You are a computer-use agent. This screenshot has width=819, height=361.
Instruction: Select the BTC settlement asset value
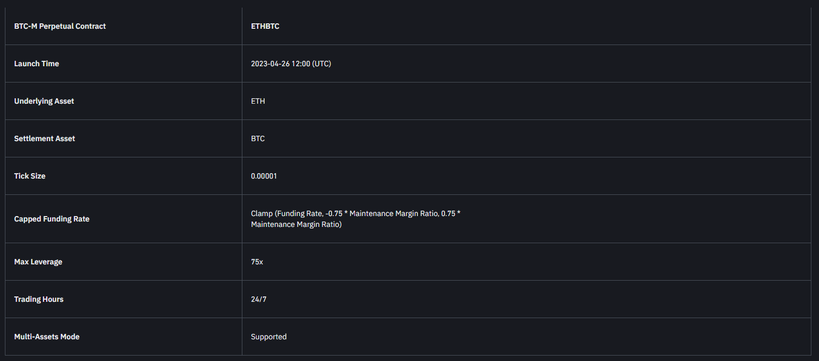(x=258, y=138)
